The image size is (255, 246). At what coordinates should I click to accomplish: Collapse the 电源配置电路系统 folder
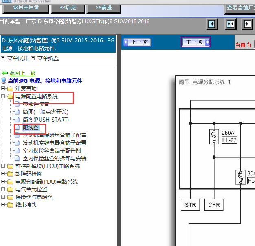[x=3, y=96]
